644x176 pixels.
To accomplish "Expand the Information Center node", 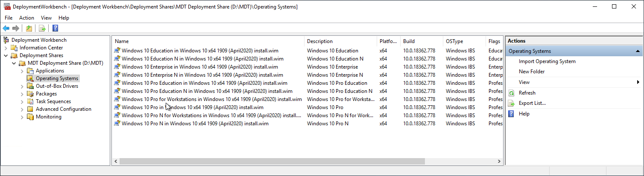I will 6,48.
